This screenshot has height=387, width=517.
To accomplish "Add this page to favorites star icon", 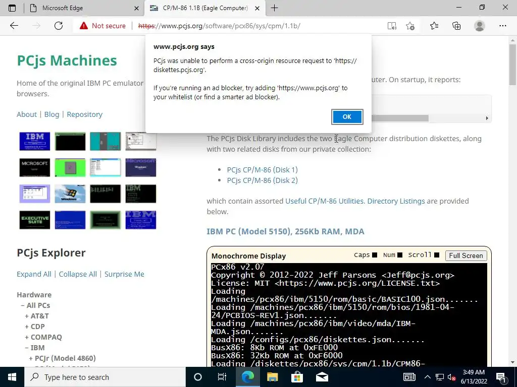I will click(410, 26).
